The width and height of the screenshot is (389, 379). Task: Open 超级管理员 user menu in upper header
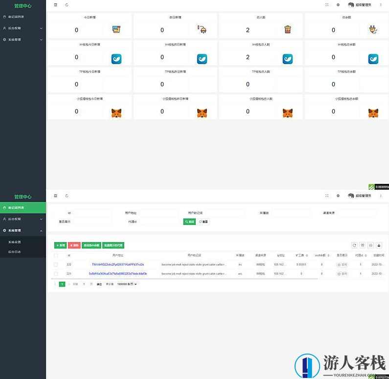point(360,5)
